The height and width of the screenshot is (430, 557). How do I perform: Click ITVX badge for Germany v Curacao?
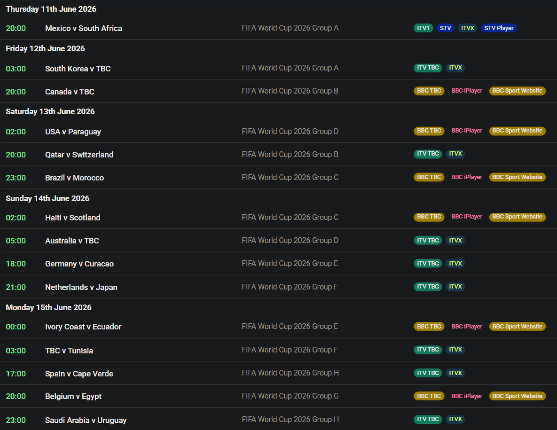pos(455,264)
